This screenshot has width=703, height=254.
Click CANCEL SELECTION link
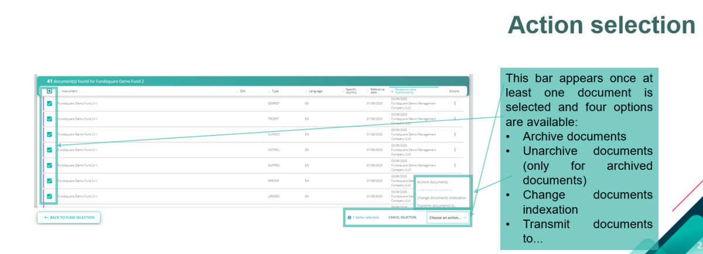coord(402,218)
